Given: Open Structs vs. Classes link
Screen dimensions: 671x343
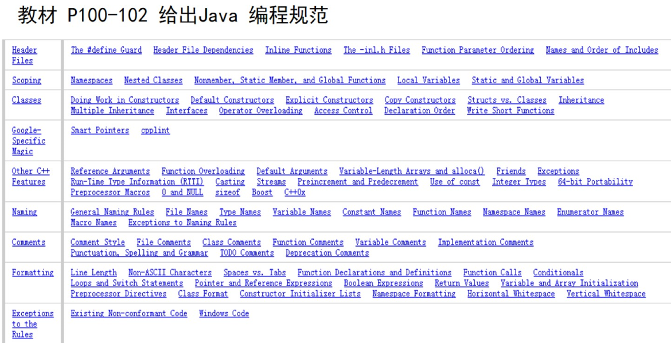Looking at the screenshot, I should click(507, 100).
